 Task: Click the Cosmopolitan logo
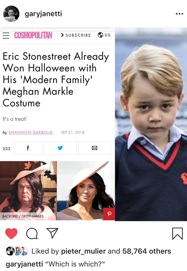pos(33,35)
